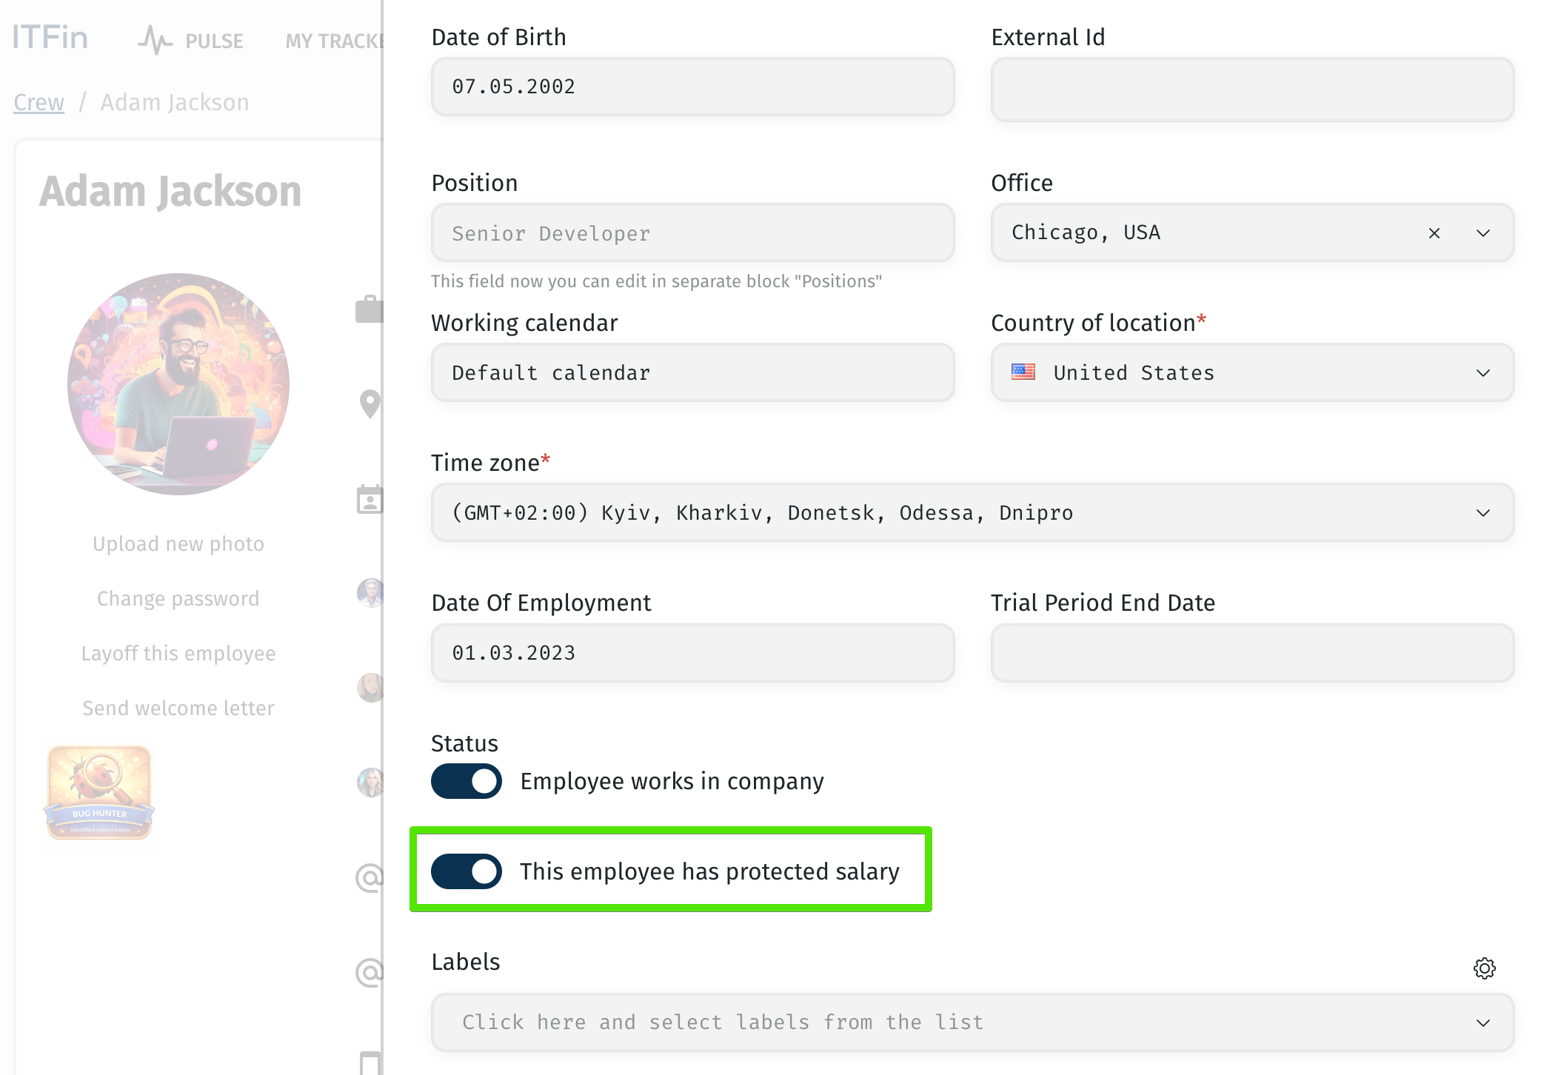Go to the My Tracker tab
The width and height of the screenshot is (1561, 1075).
(334, 41)
